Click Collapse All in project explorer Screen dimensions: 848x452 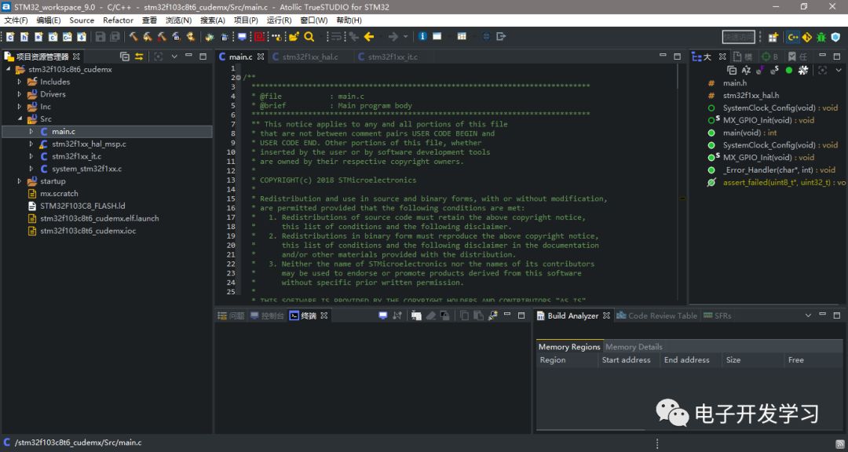[x=125, y=56]
